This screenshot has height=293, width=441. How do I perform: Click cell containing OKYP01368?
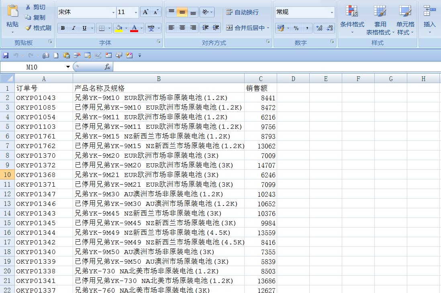44,175
